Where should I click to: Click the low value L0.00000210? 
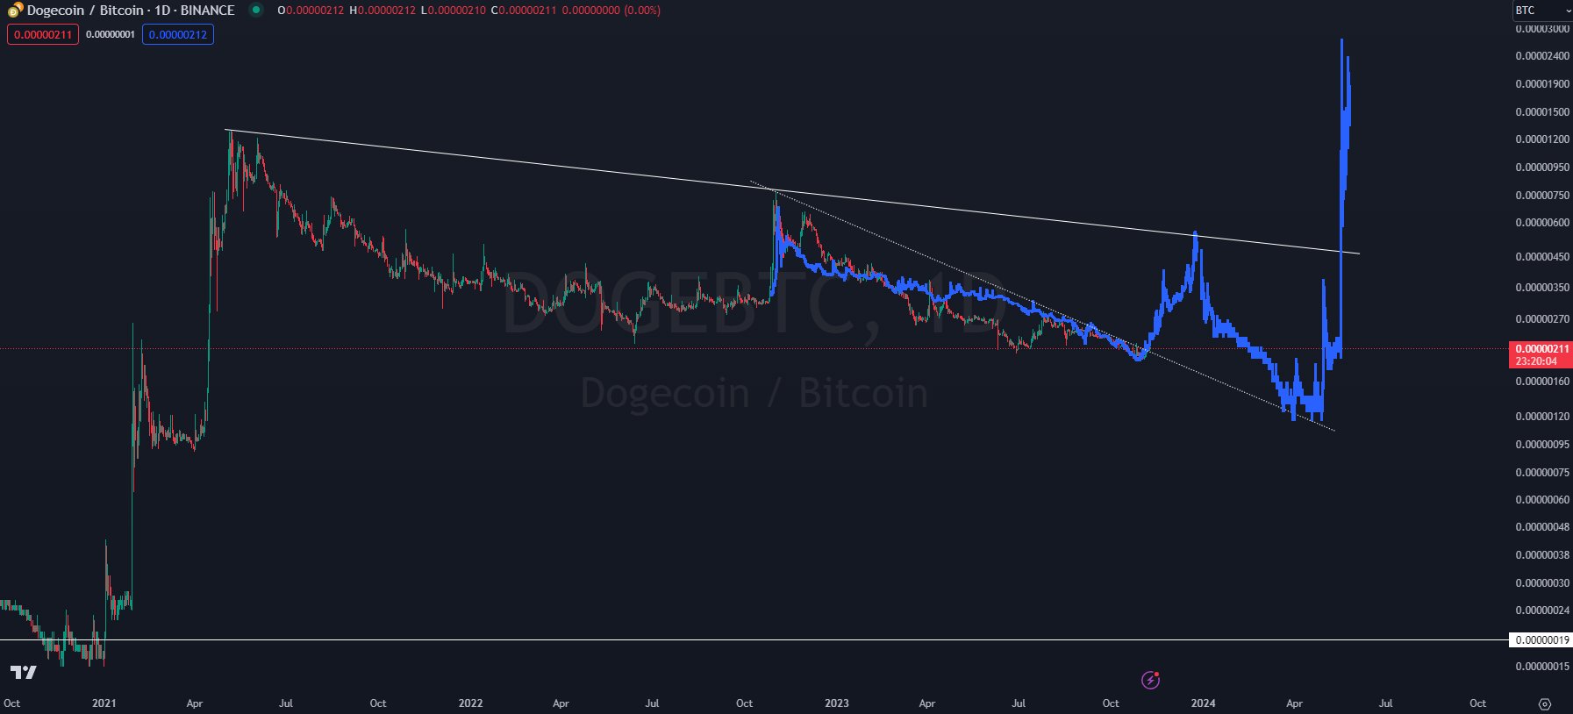(x=453, y=11)
